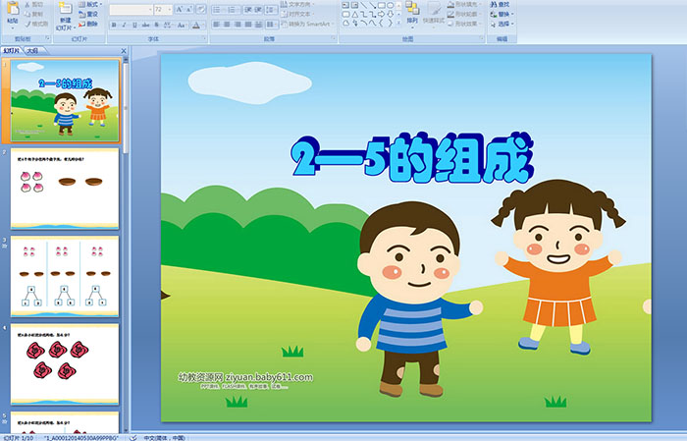Click the Increase Indent icon

click(258, 9)
